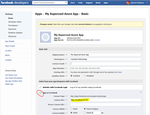Click Use Graph API Explorer link
The height and width of the screenshot is (115, 150).
[14, 78]
